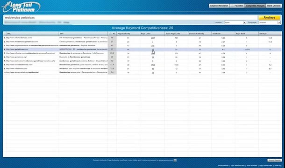Click KC value 17.4 in row 8

click(x=112, y=65)
